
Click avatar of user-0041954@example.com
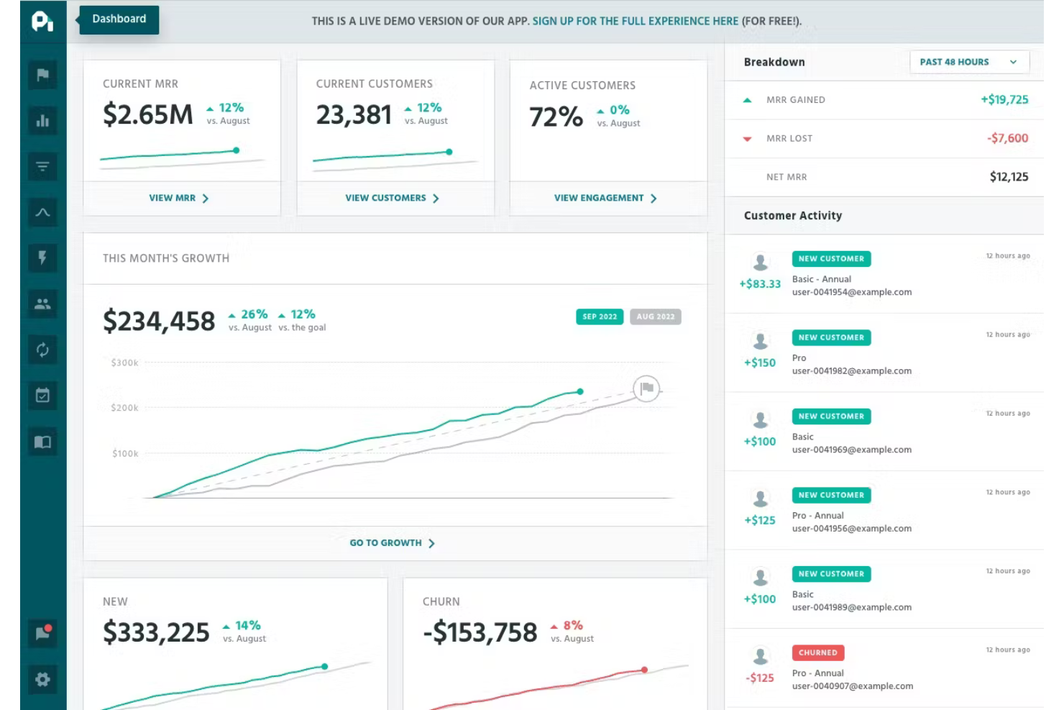761,262
